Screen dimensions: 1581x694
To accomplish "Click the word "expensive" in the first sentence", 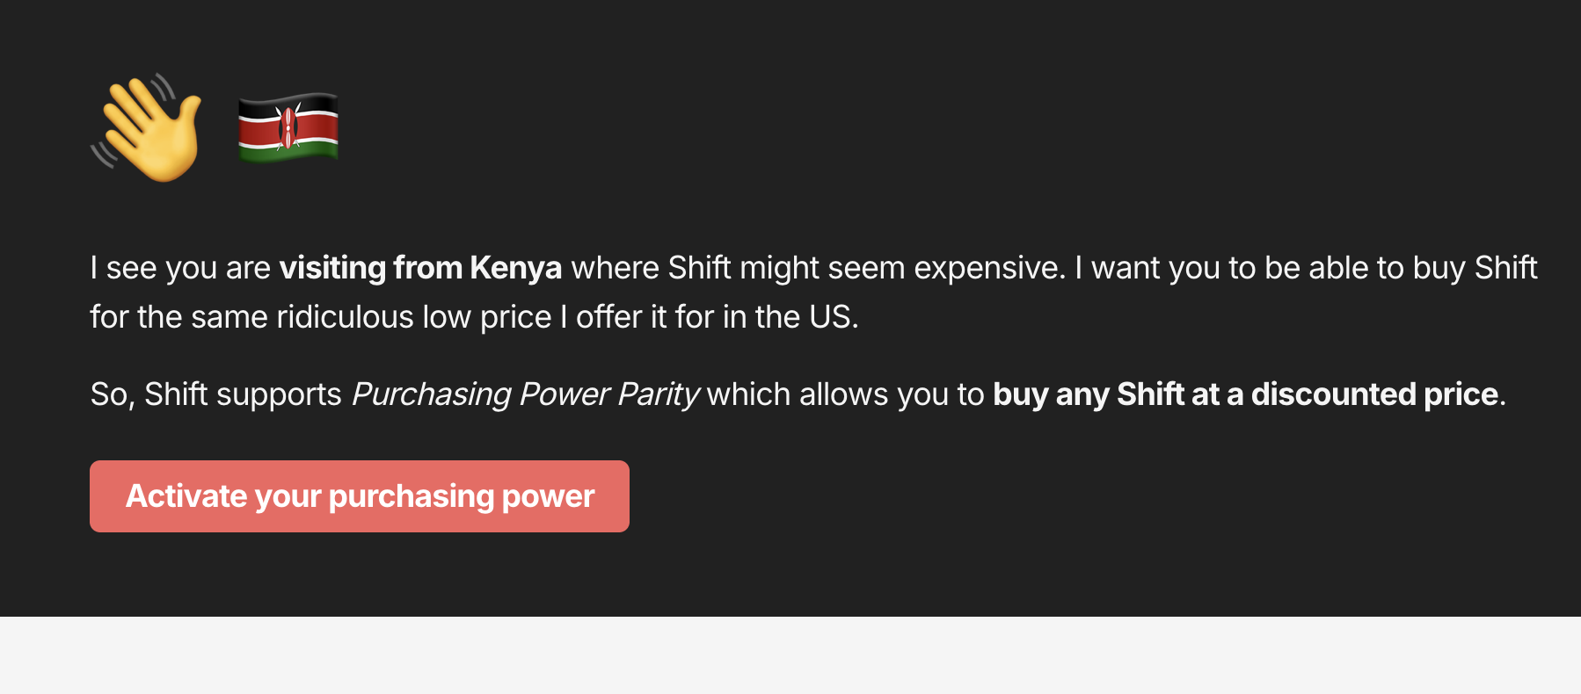I will [x=987, y=268].
